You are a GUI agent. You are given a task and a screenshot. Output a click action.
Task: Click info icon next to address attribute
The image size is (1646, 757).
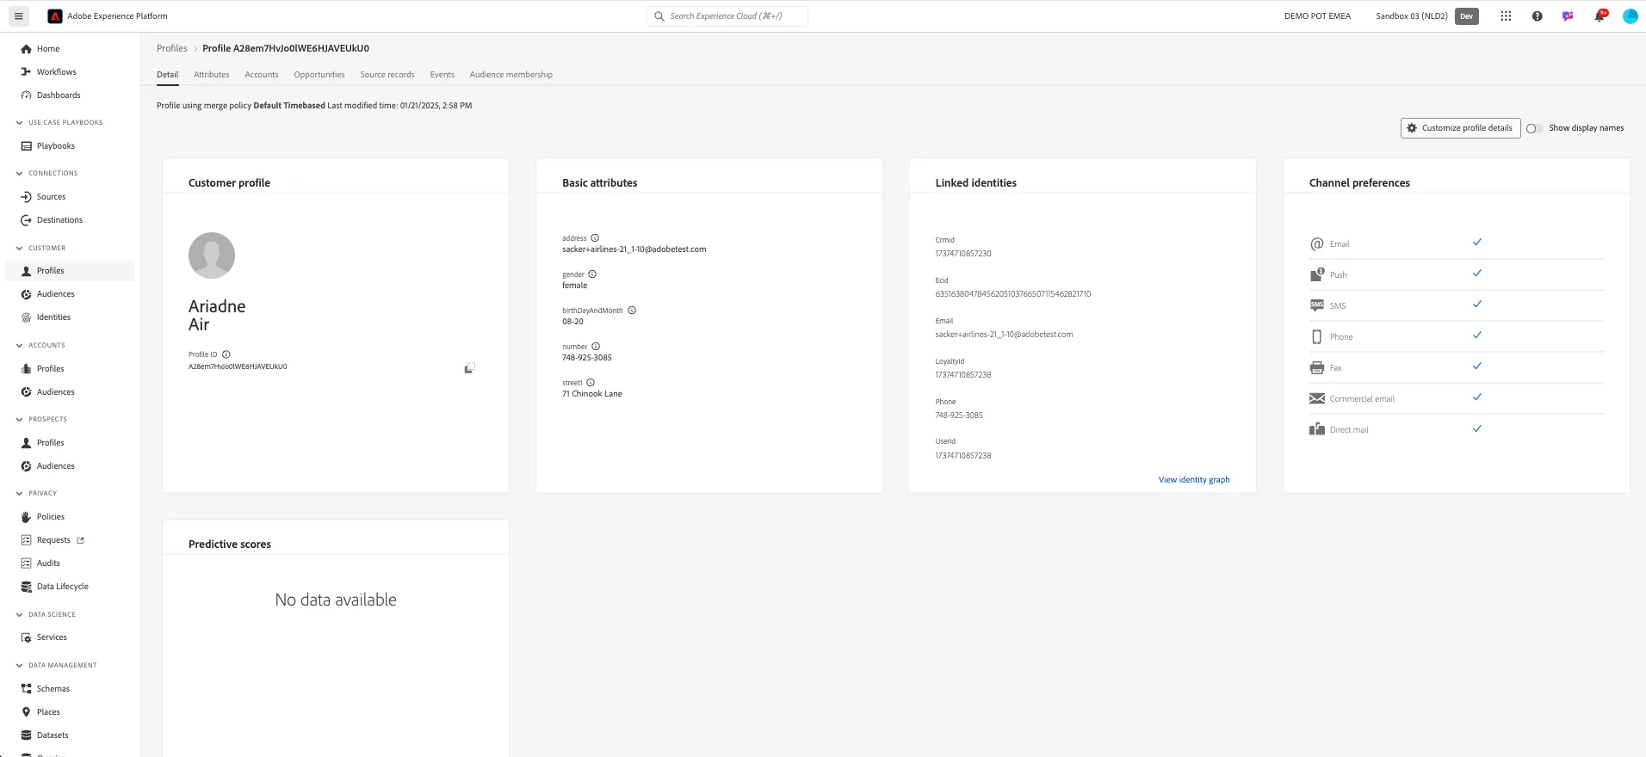[x=595, y=238]
